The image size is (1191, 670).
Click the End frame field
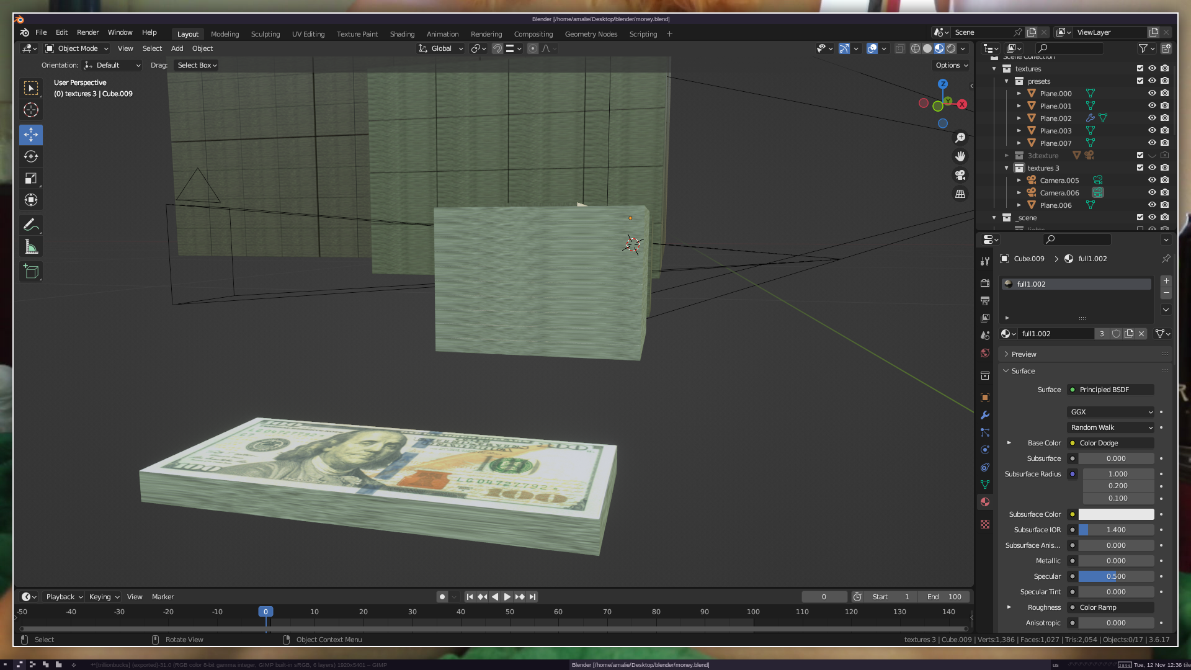click(x=944, y=597)
